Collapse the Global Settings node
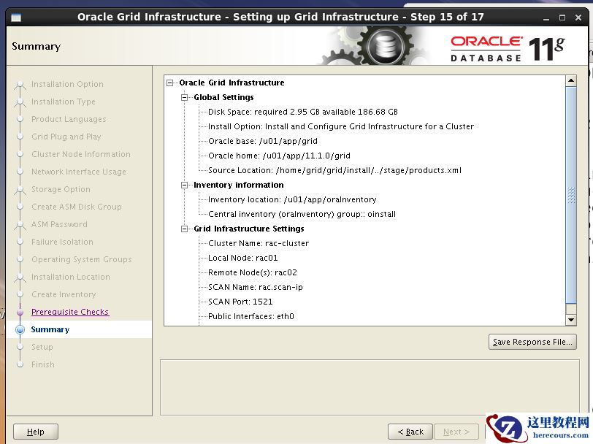The image size is (593, 444). pos(184,97)
